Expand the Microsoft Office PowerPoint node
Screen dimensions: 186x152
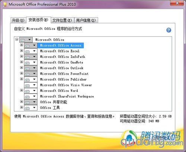[x=22, y=73]
